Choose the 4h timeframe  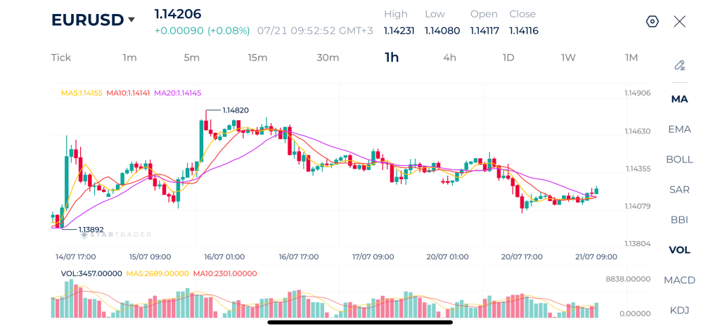tap(449, 58)
